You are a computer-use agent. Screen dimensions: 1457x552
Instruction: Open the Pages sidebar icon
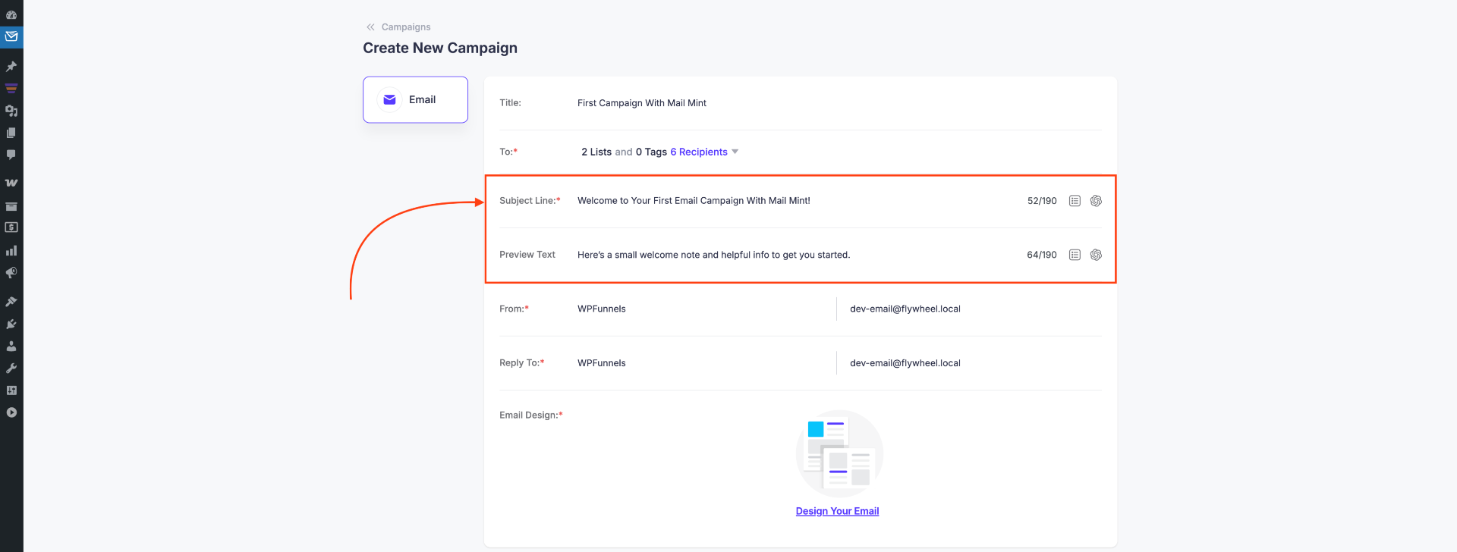tap(11, 133)
